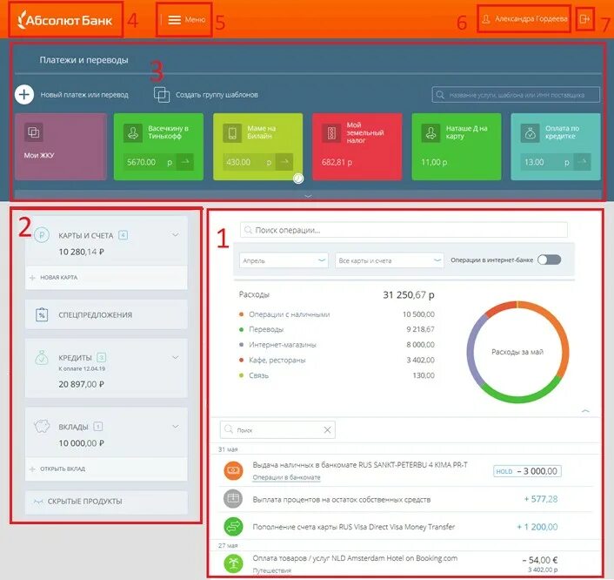Open Пополнение счета карты Visa Direct operation

pos(354,527)
